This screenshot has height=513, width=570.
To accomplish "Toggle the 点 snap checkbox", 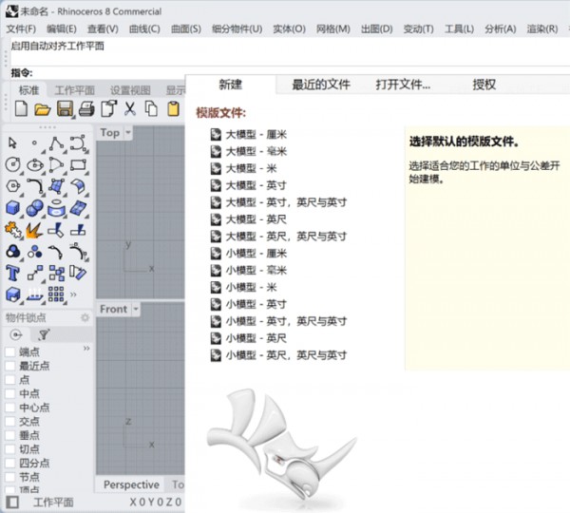I will pyautogui.click(x=9, y=380).
